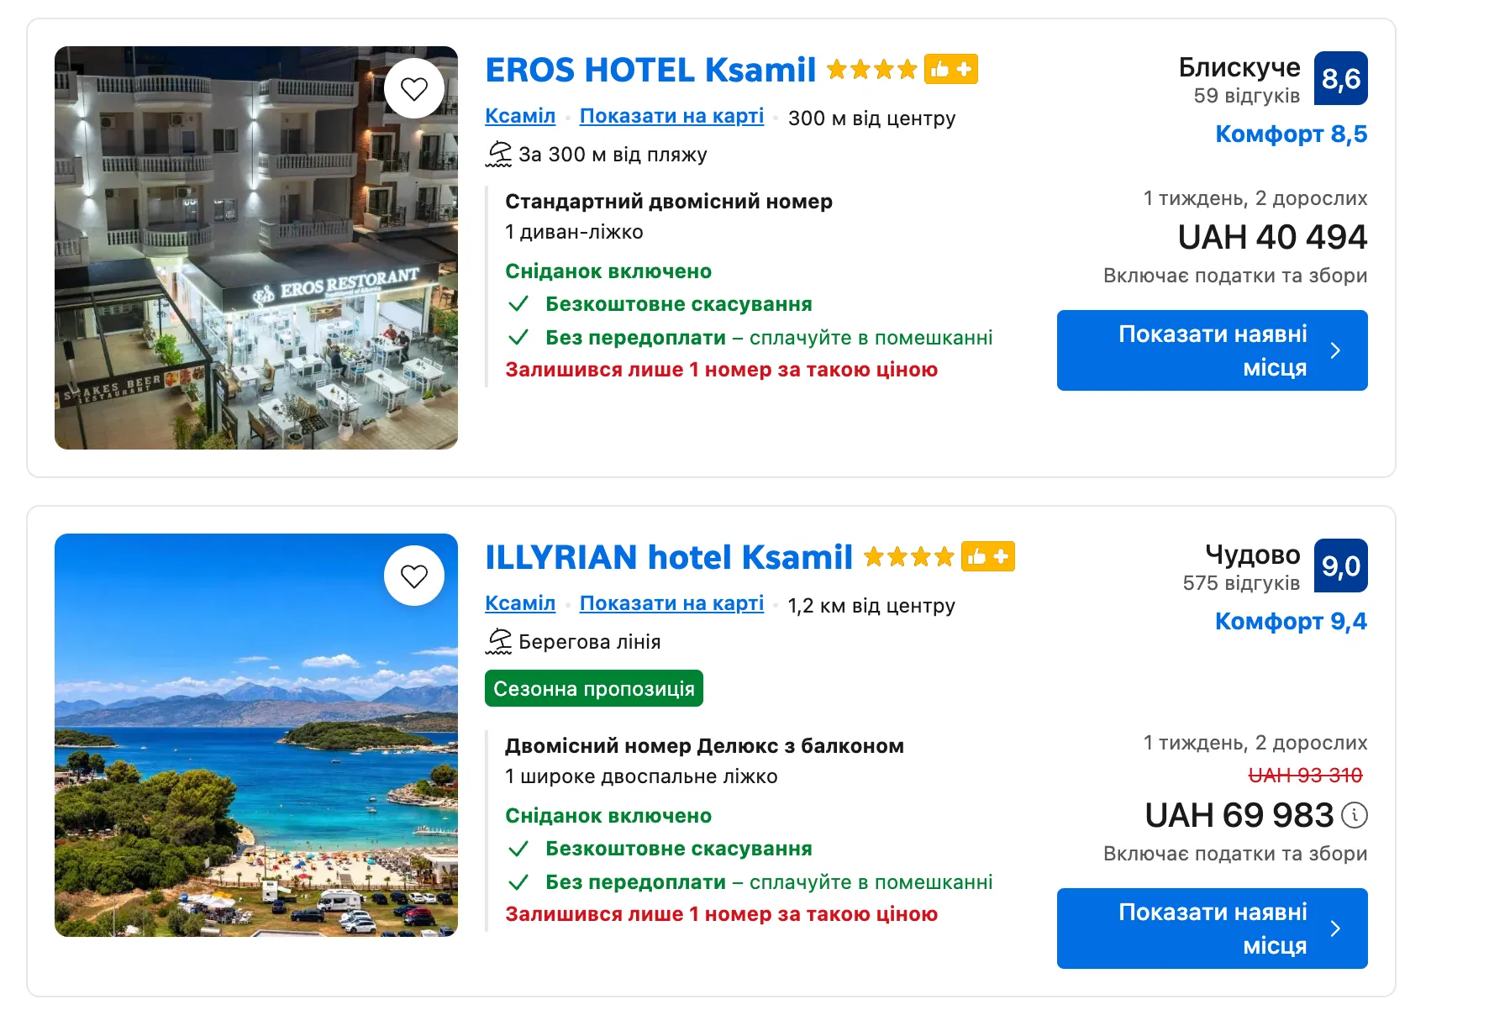
Task: Click 'Ксаміл' location link for EROS HOTEL
Action: click(520, 116)
